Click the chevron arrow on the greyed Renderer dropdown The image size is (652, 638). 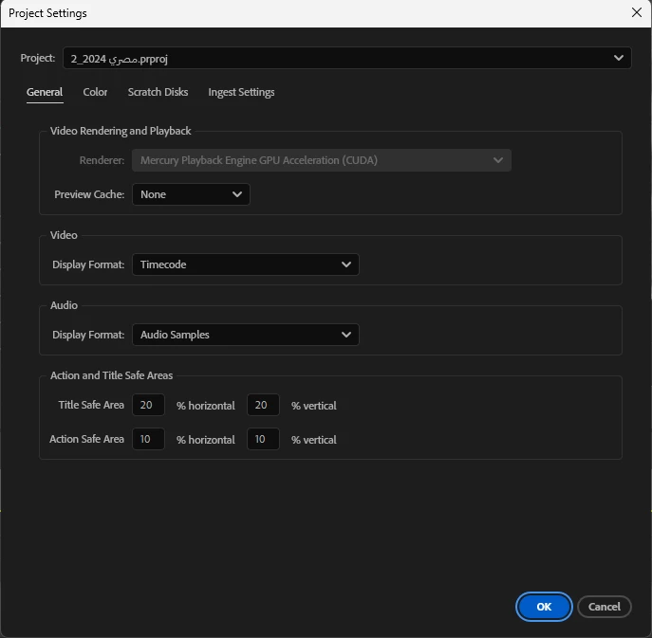click(497, 160)
